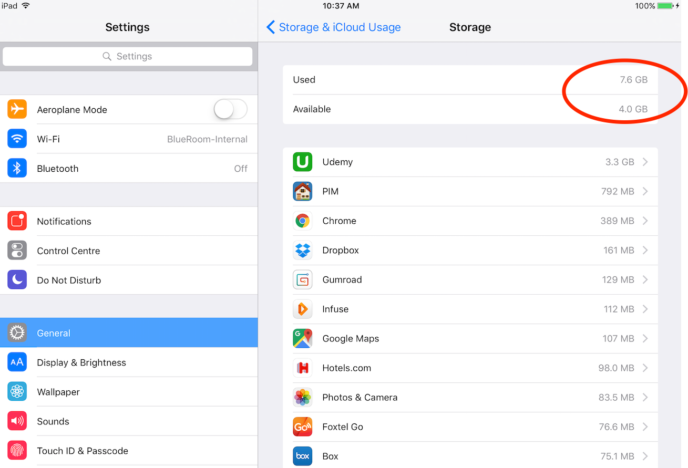Open Control Centre settings
The width and height of the screenshot is (688, 468).
click(129, 251)
